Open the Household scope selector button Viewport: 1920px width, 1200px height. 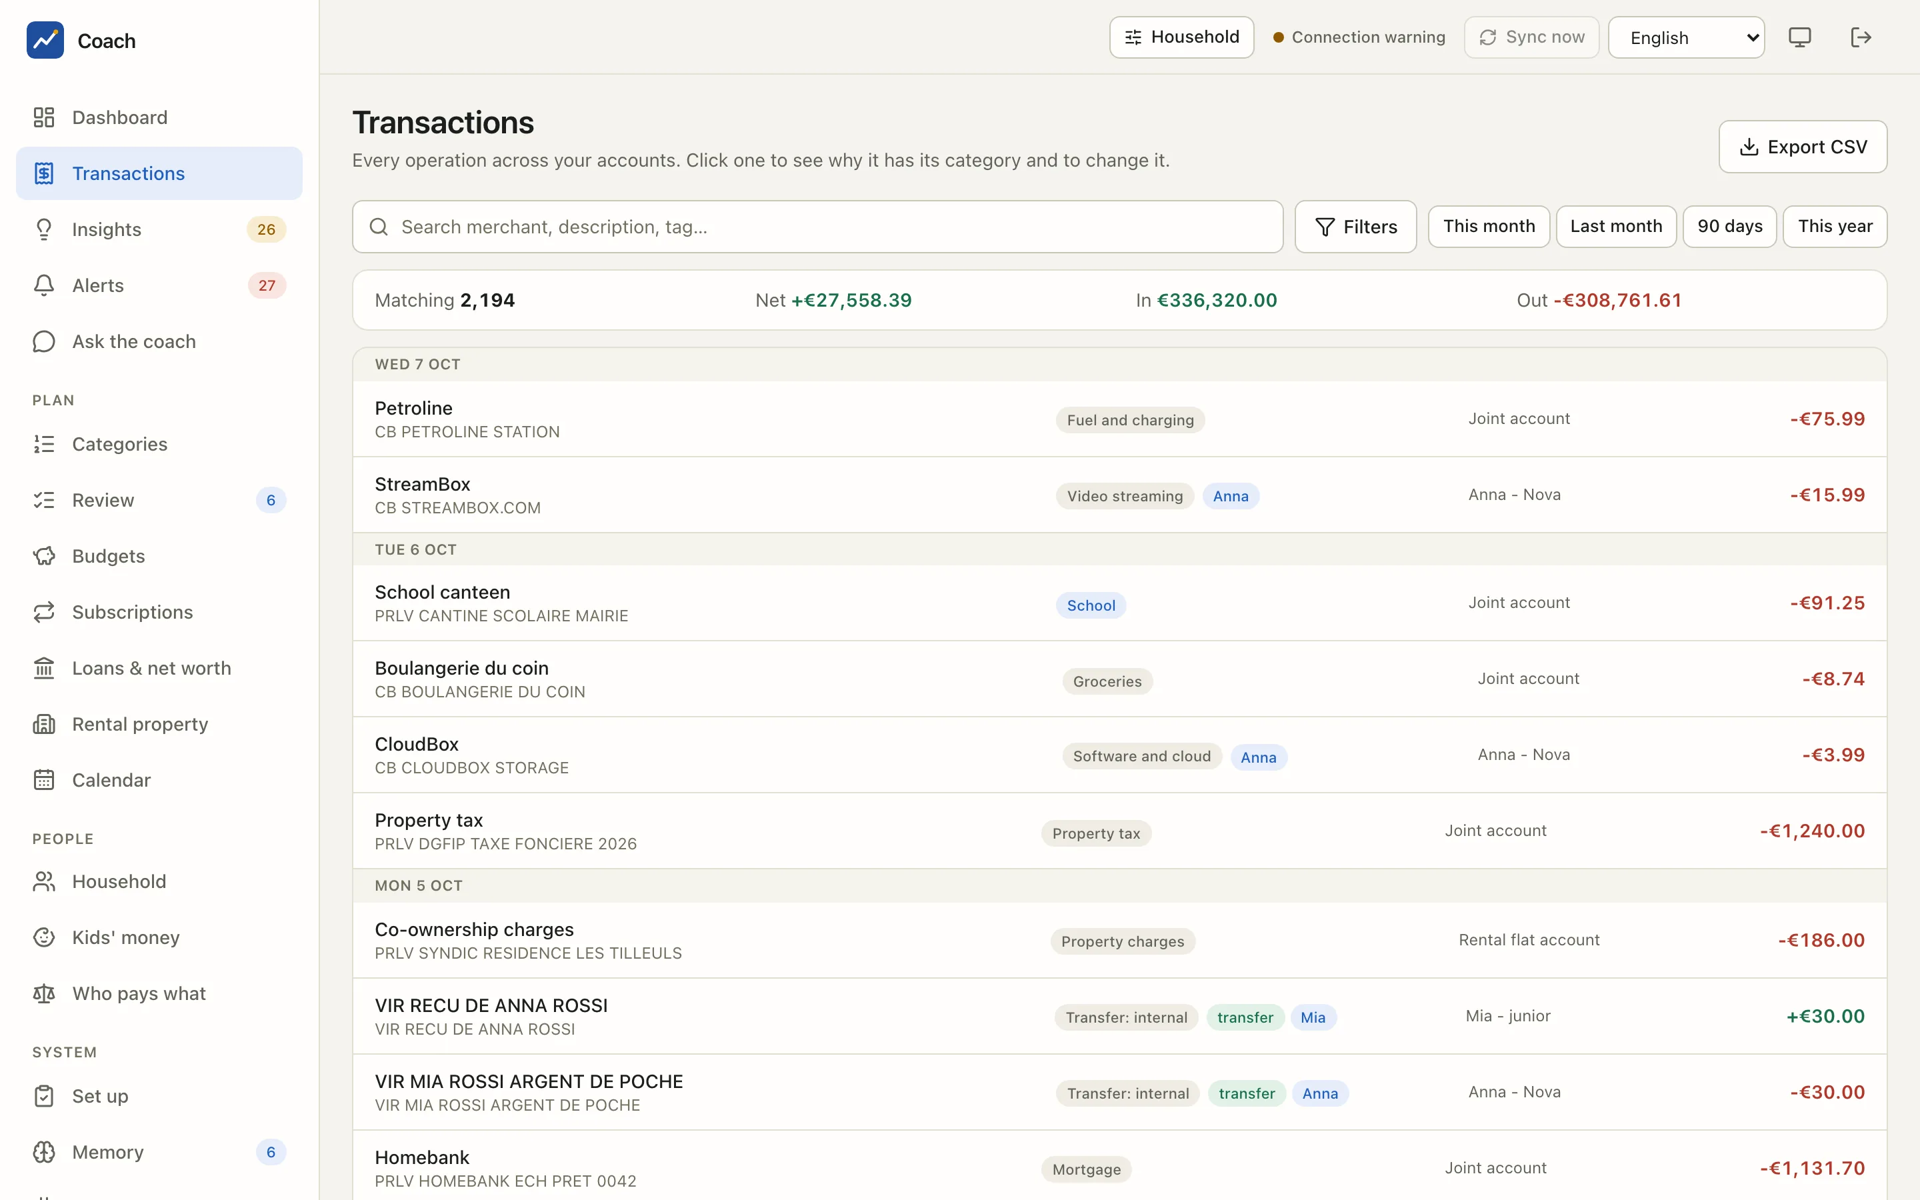click(1181, 37)
